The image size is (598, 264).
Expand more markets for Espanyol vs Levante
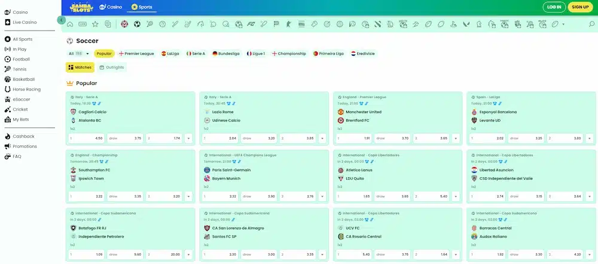[x=590, y=138]
